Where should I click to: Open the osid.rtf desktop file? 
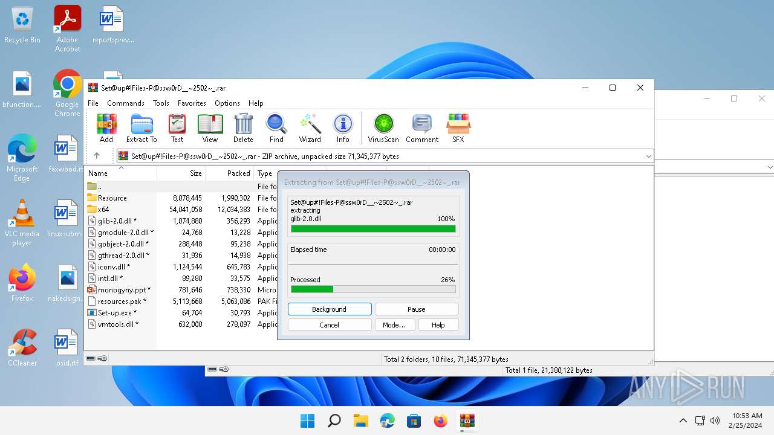coord(67,347)
